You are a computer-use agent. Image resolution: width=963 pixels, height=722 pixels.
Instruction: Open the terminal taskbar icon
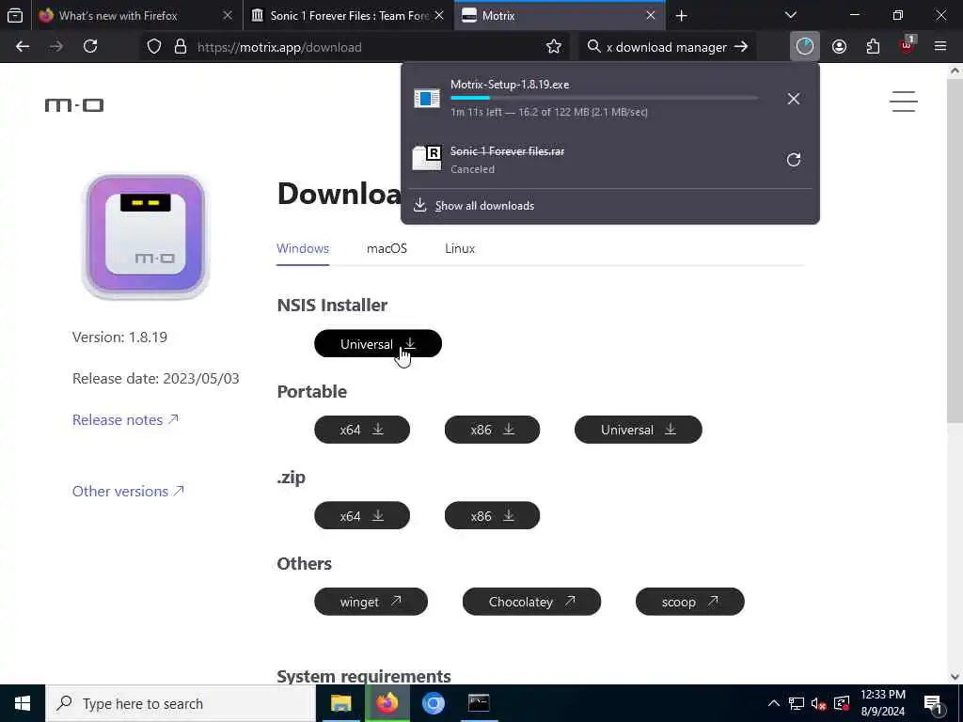[479, 703]
